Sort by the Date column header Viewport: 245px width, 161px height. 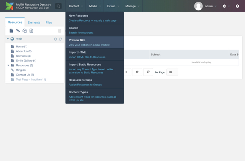pyautogui.click(x=234, y=54)
